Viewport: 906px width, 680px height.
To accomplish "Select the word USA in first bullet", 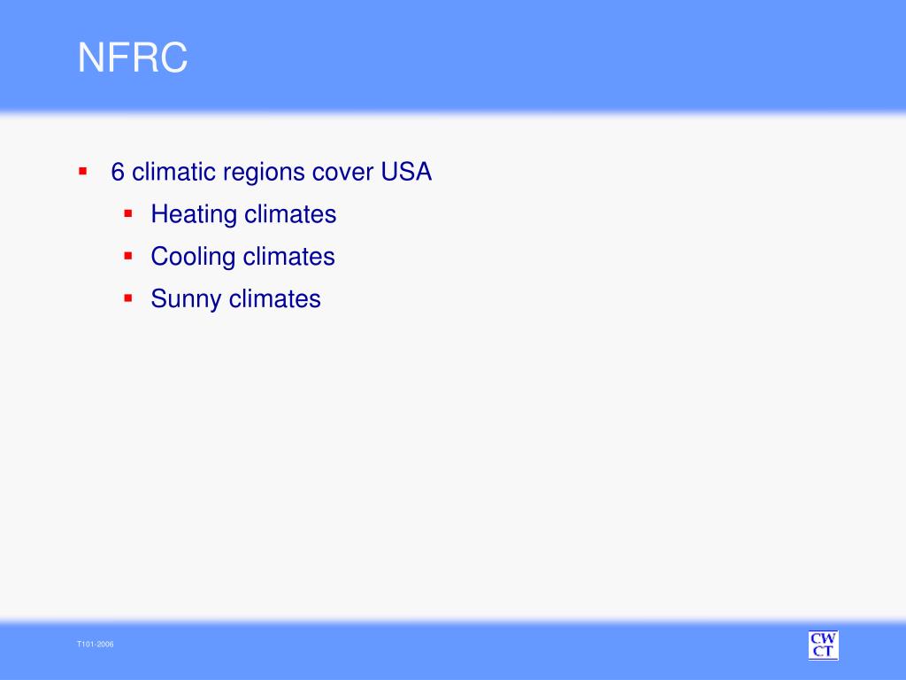I will (406, 172).
